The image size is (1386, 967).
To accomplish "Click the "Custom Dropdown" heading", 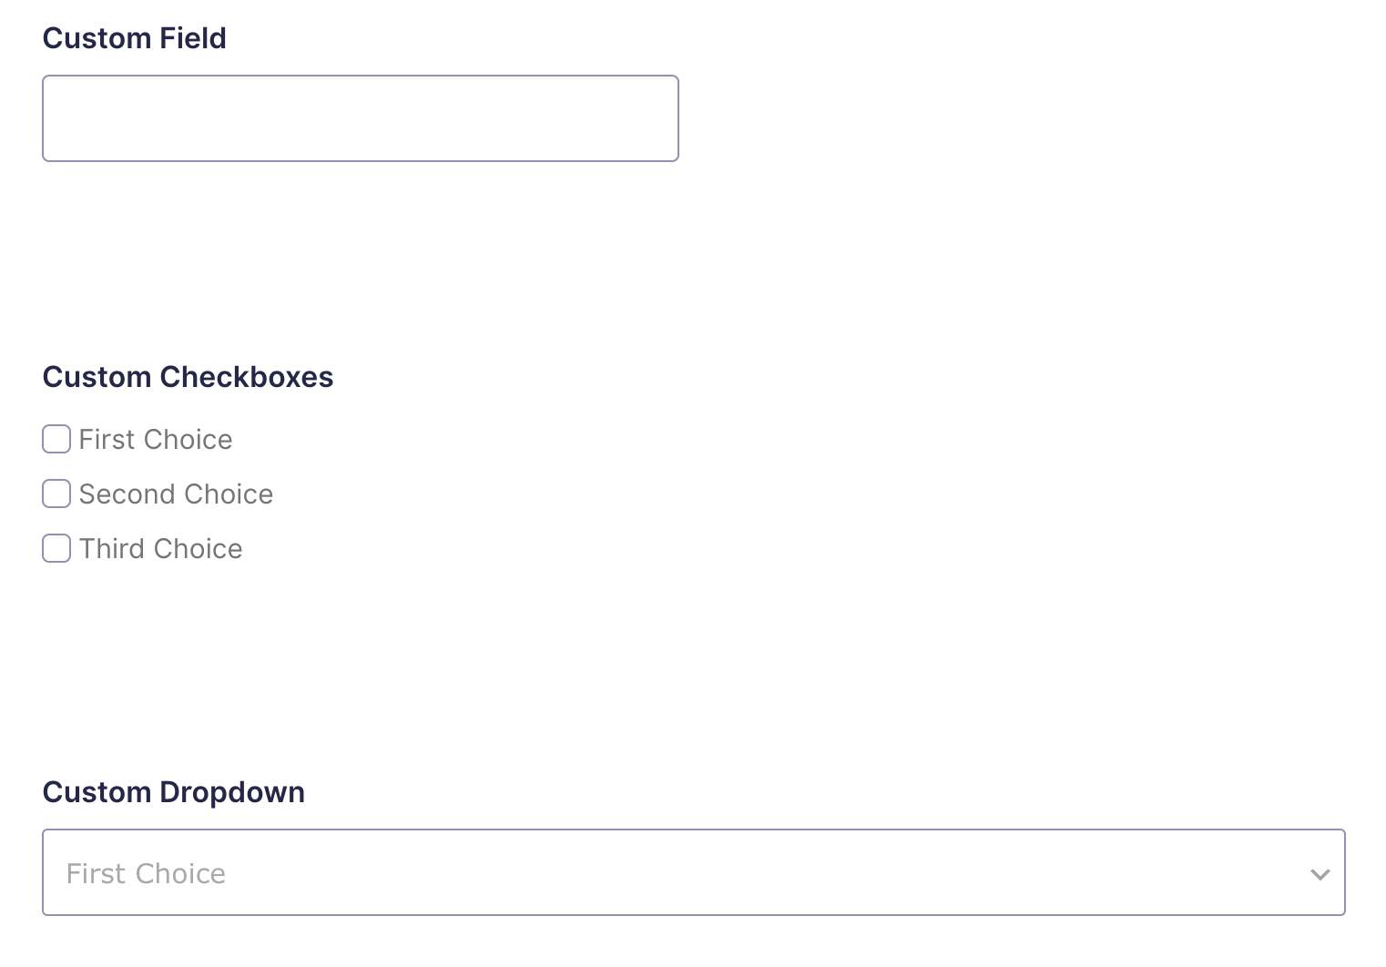I will click(x=173, y=792).
